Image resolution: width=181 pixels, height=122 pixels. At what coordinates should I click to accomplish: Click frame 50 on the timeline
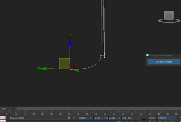click(87, 114)
